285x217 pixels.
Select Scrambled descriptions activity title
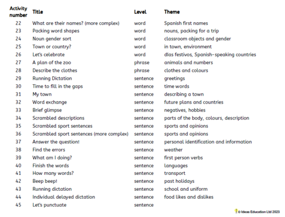(x=58, y=118)
